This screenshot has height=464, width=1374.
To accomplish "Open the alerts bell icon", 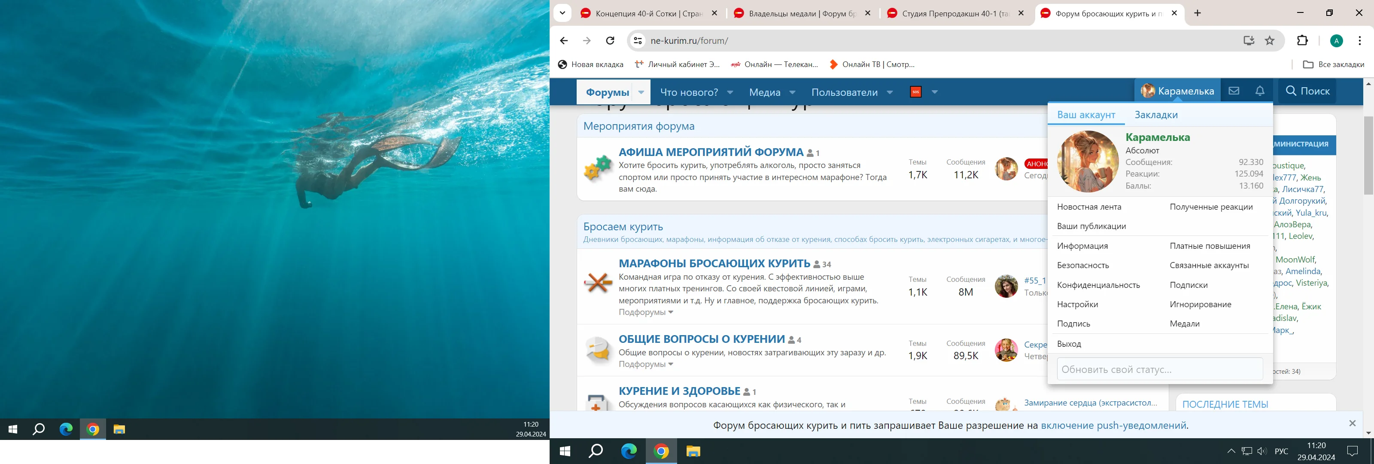I will click(1260, 92).
